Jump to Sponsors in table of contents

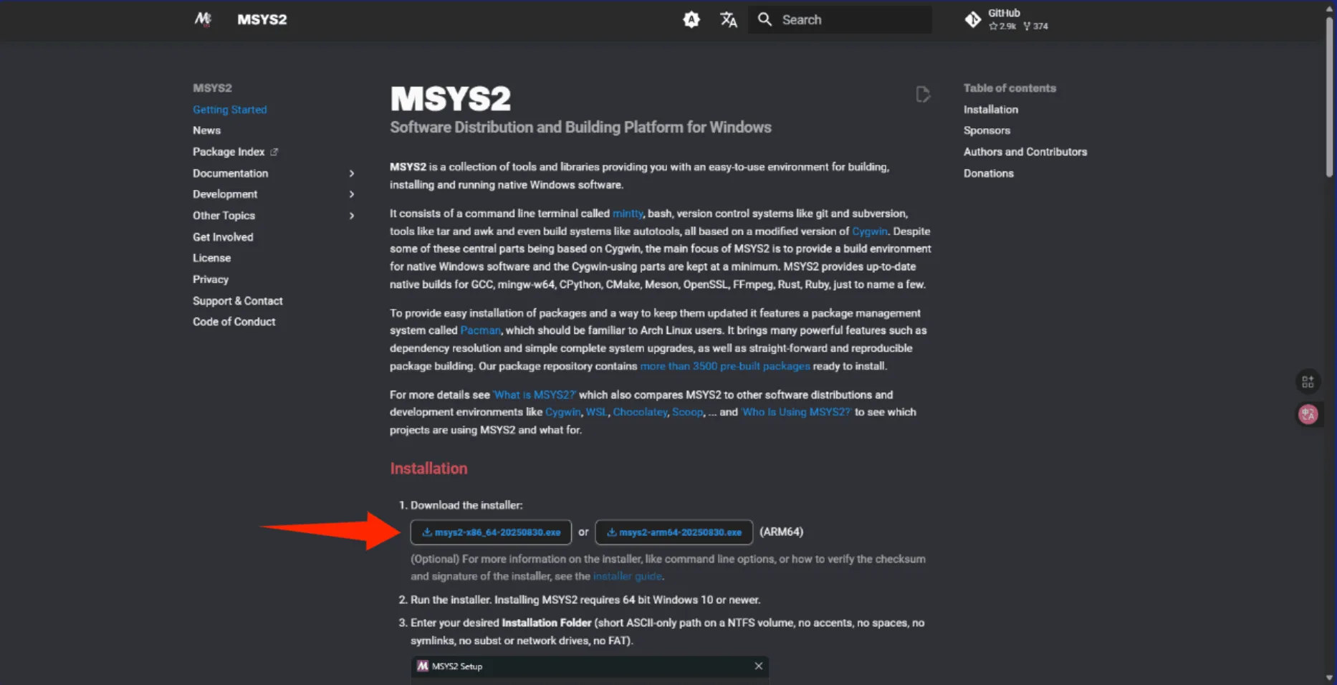pos(986,130)
